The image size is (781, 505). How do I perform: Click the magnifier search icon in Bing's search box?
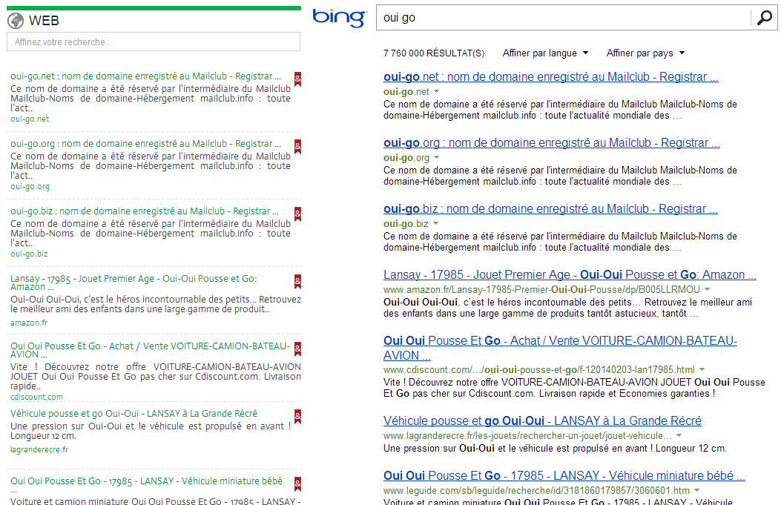[x=764, y=18]
